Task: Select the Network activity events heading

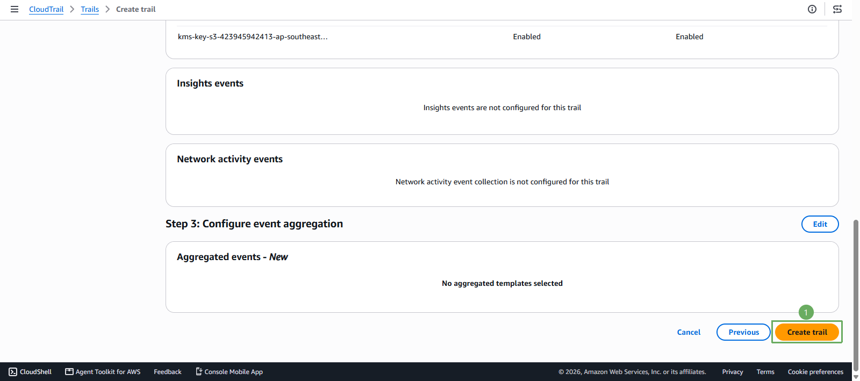Action: [x=230, y=159]
